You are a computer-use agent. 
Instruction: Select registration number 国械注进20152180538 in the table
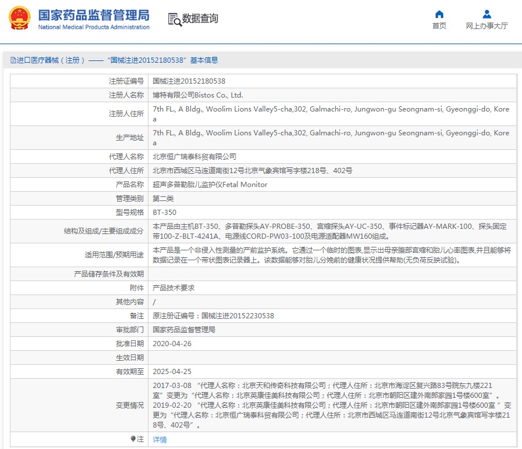point(188,81)
